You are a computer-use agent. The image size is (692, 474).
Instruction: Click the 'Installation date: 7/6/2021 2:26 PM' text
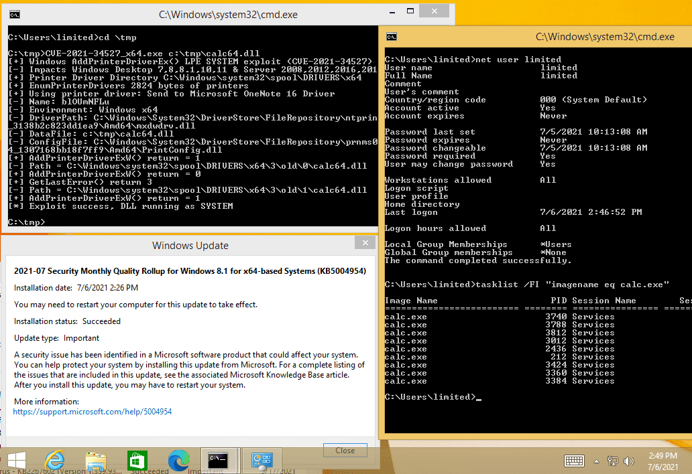click(x=76, y=288)
